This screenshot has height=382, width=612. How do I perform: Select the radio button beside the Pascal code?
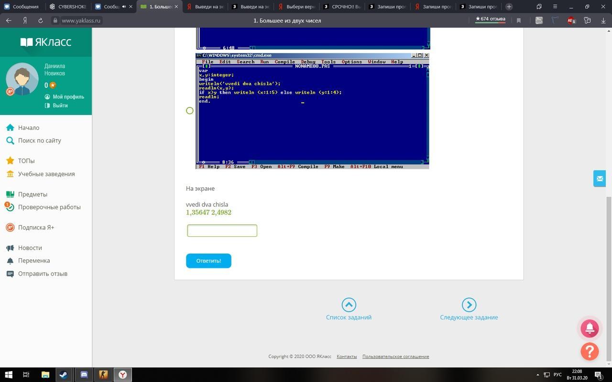pos(190,111)
